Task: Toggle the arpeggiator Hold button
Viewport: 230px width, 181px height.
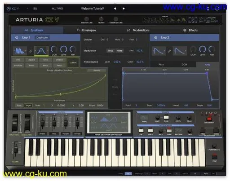Action: click(150, 130)
